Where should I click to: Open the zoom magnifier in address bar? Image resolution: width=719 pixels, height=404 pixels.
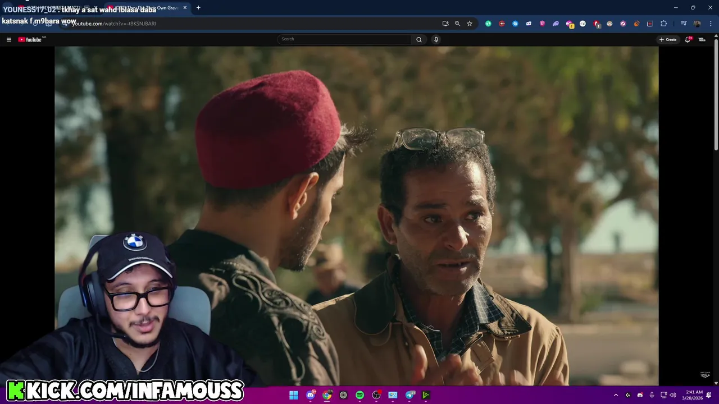[x=457, y=24]
